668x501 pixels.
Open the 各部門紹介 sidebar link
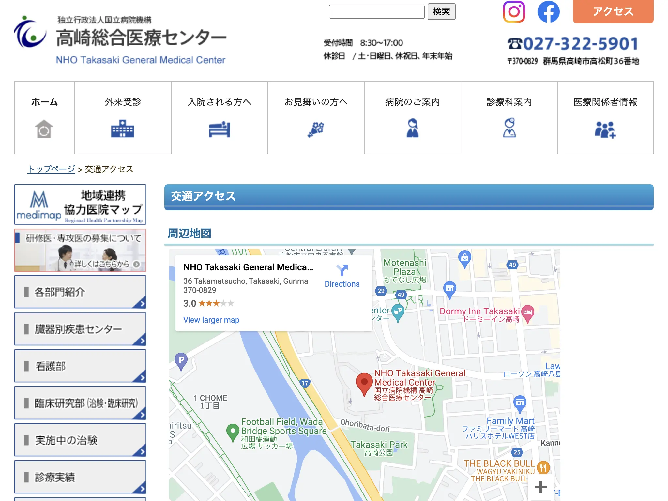pyautogui.click(x=80, y=292)
